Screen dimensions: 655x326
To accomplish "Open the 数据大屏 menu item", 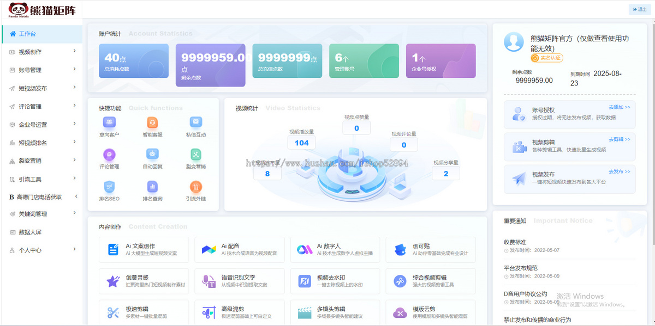I will pos(42,232).
